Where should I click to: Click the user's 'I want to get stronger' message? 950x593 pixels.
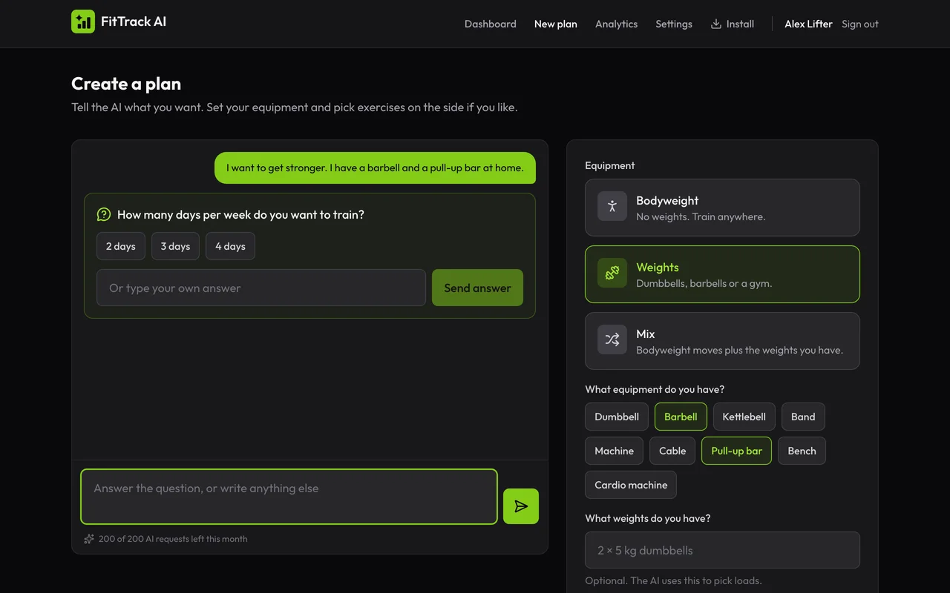point(375,168)
